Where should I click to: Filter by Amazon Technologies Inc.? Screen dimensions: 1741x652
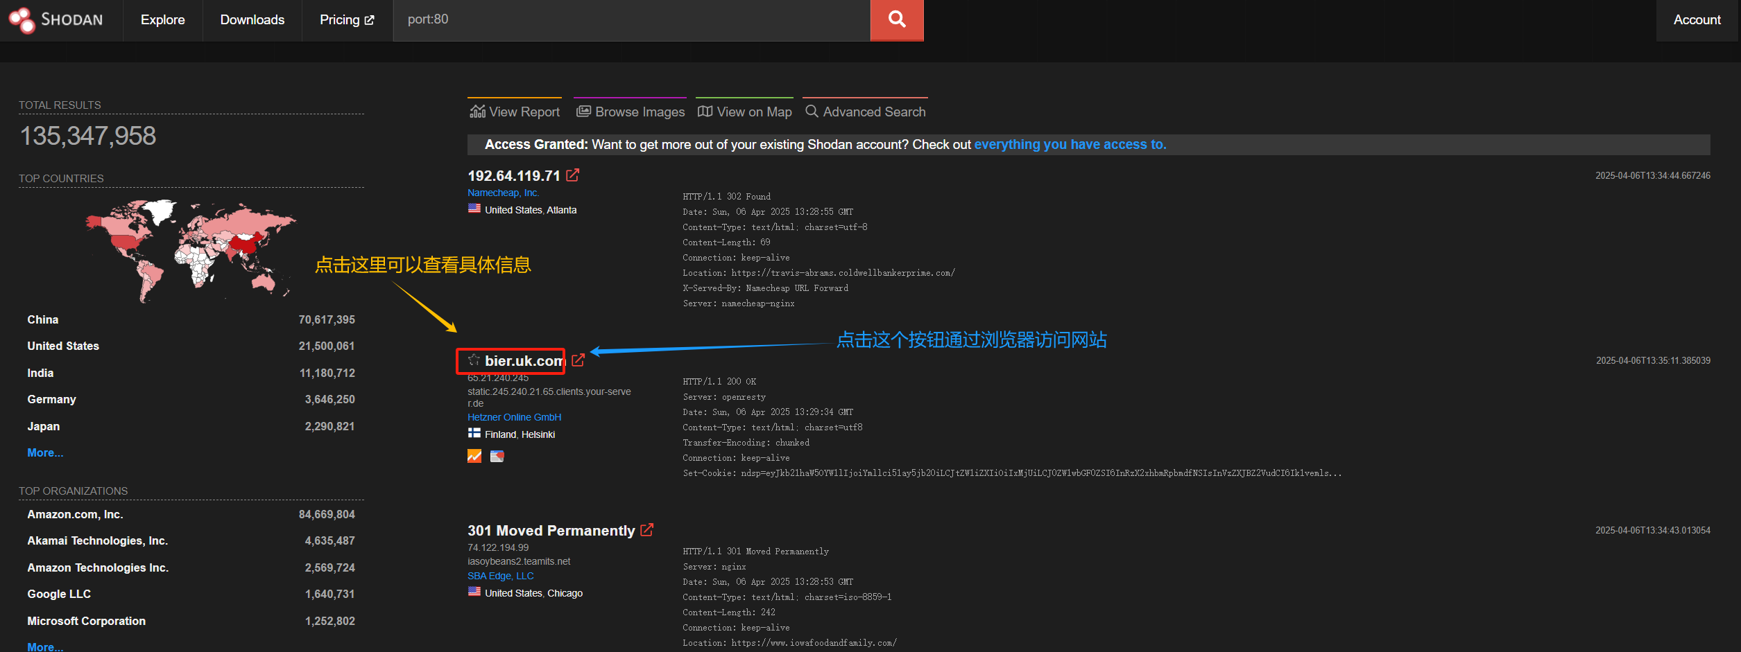(x=98, y=567)
